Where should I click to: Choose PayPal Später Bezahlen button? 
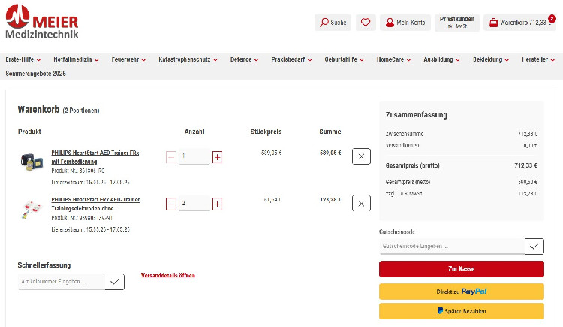(462, 311)
